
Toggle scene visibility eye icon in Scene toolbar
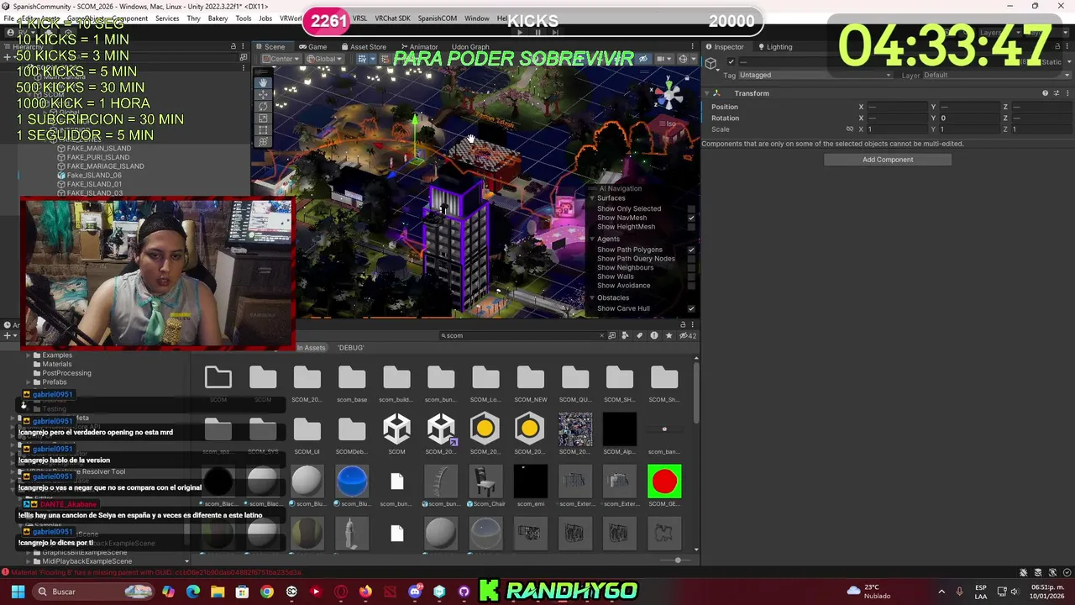pos(643,59)
